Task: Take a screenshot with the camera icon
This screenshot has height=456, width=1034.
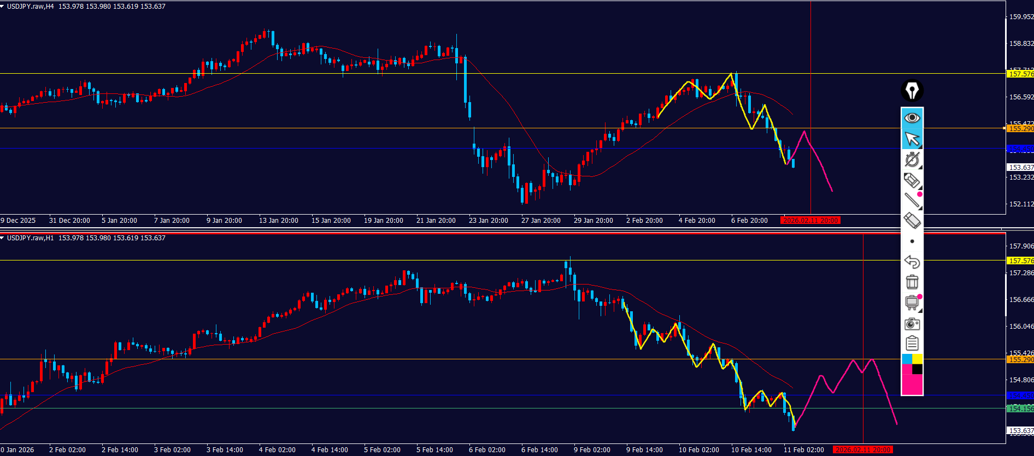Action: click(912, 324)
